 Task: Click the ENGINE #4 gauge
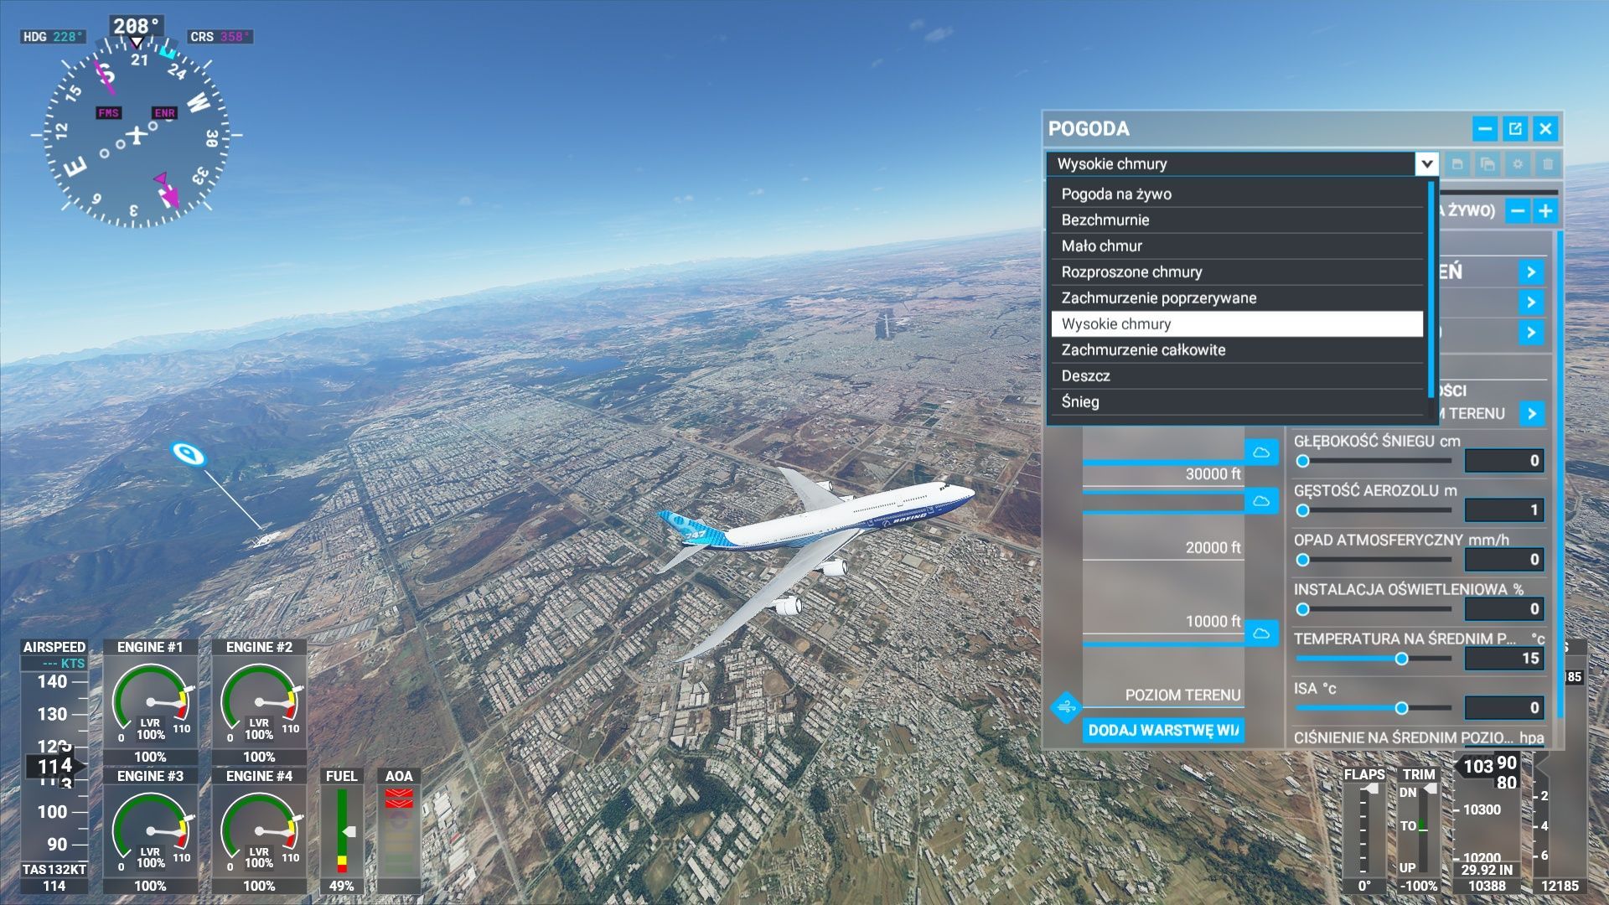pos(259,831)
